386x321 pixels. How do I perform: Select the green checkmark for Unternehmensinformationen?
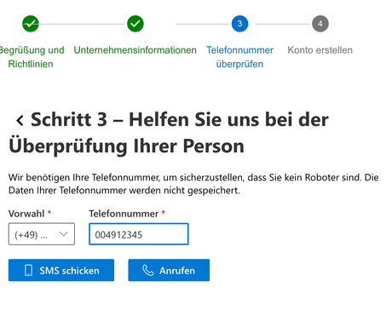pos(135,24)
